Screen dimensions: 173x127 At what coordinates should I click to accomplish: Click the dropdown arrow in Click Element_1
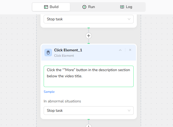(129, 110)
